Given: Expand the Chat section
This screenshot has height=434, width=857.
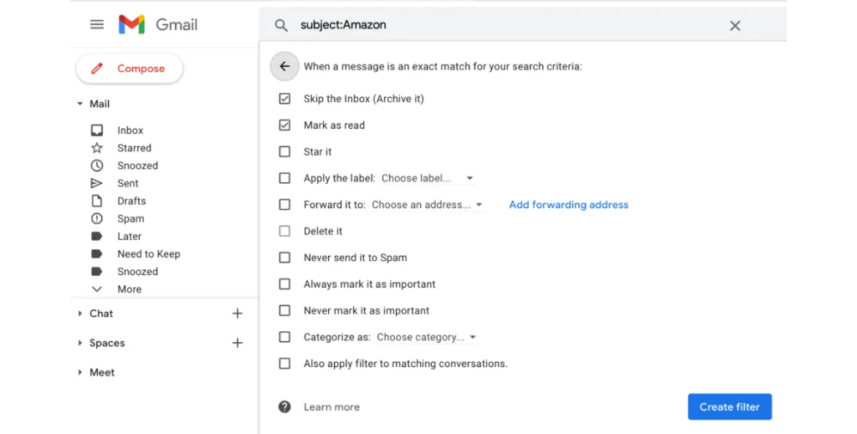Looking at the screenshot, I should click(80, 314).
